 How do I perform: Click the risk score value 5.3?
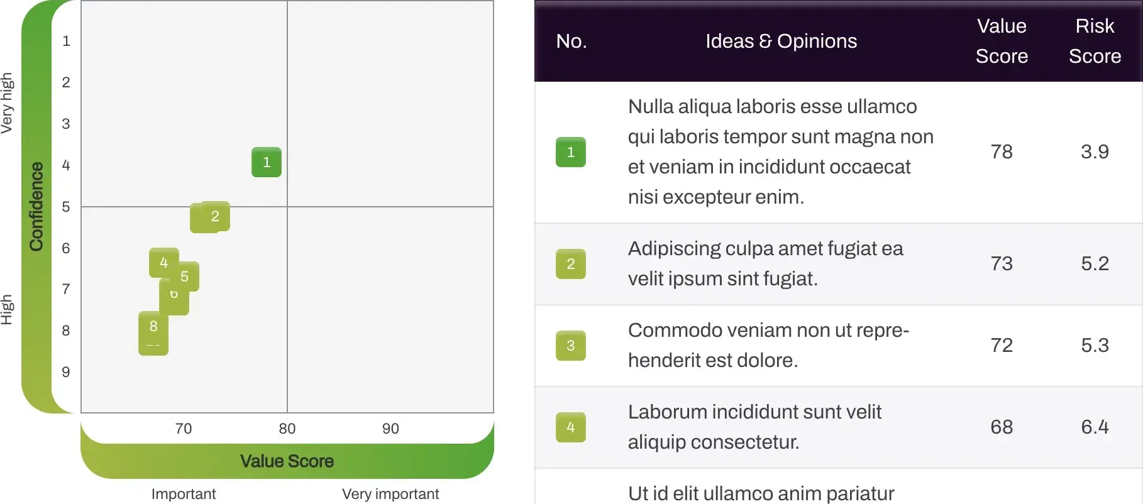[1095, 345]
